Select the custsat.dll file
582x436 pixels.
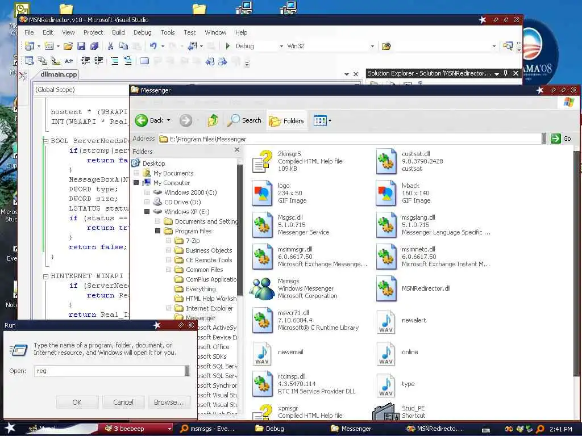coord(409,161)
